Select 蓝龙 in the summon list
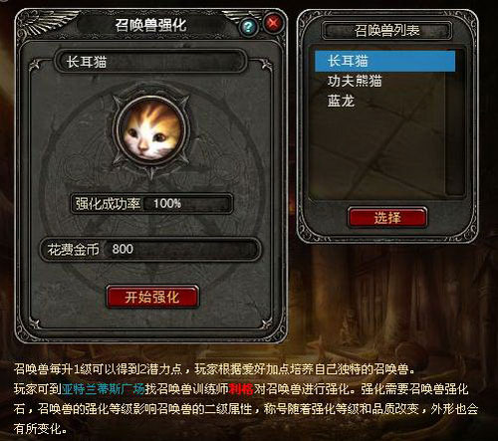Screen dimensions: 498x441 point(341,101)
